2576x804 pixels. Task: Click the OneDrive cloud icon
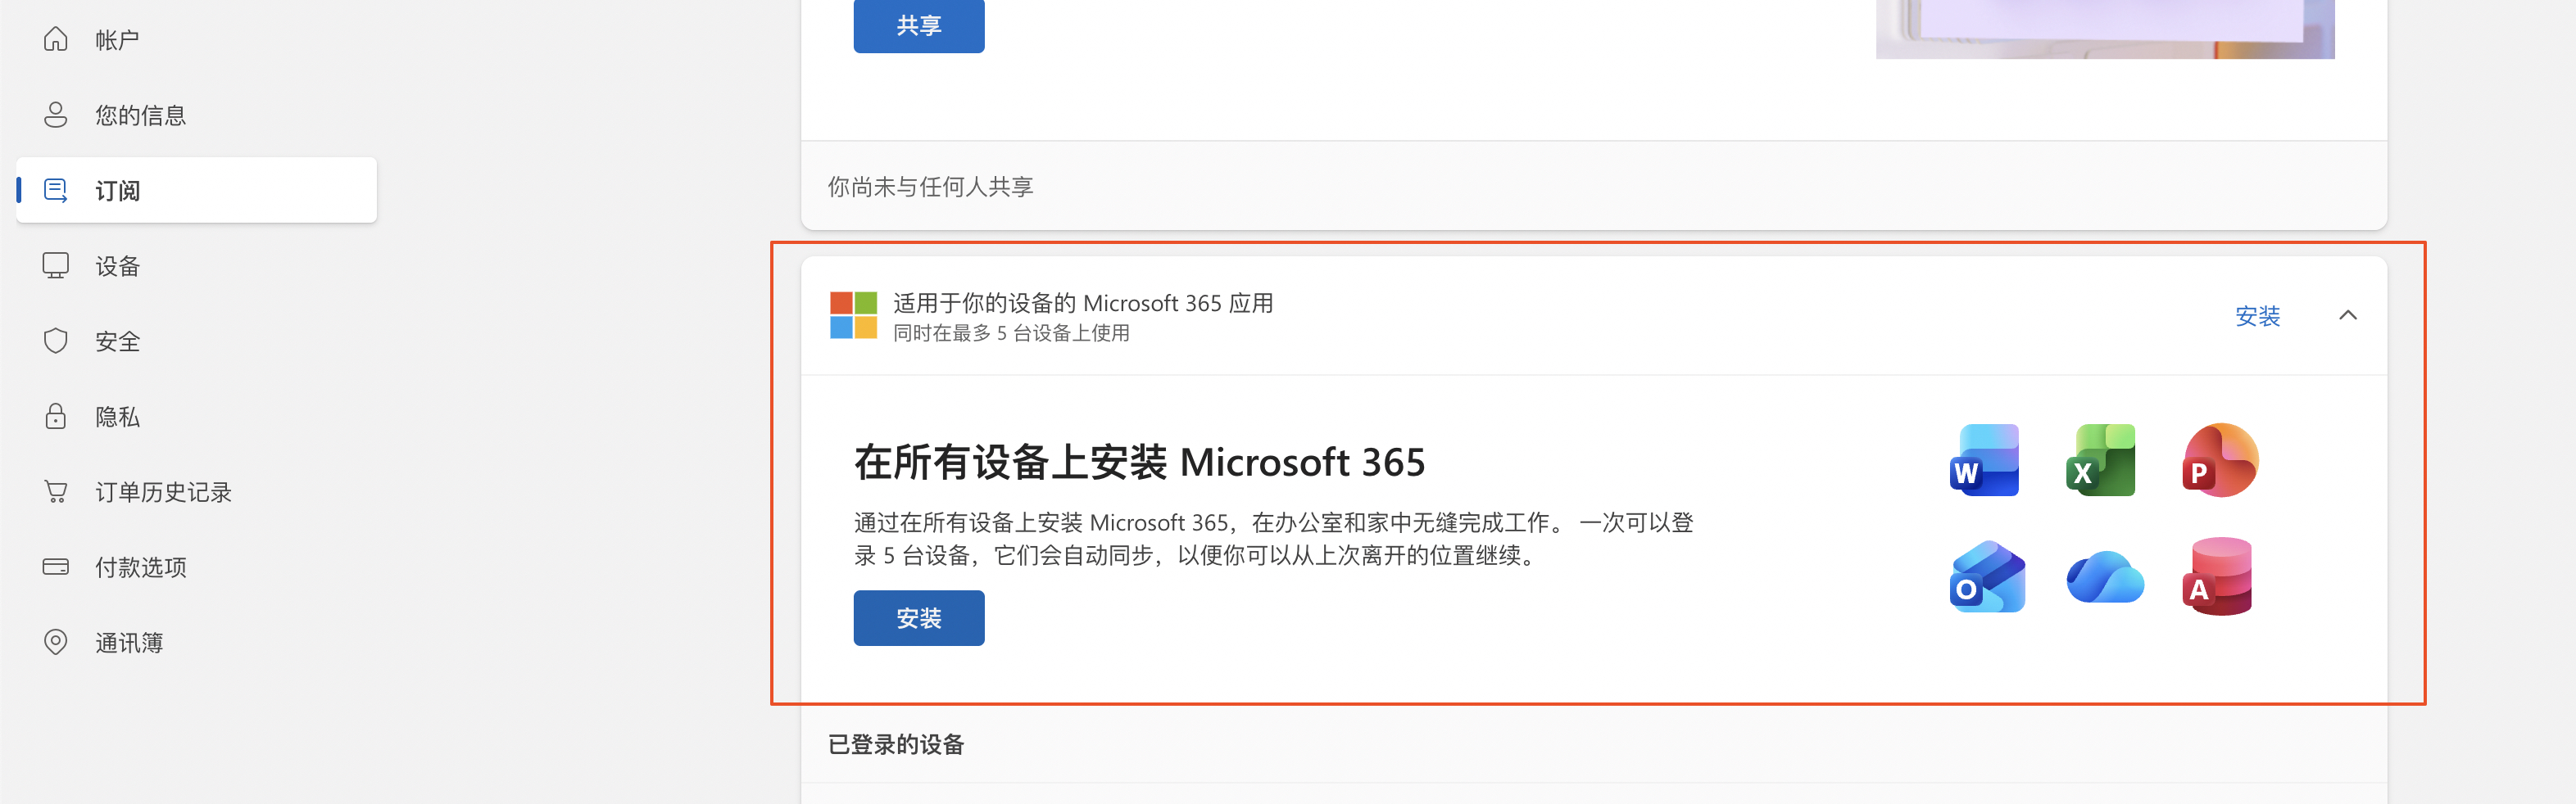point(2103,576)
